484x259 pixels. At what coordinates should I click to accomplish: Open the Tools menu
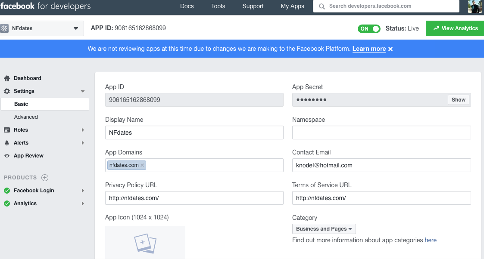point(218,6)
